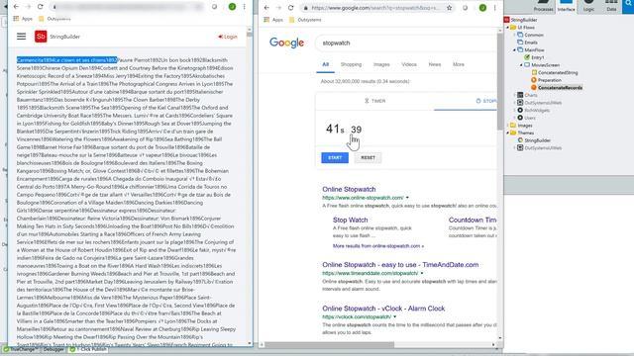Collapse the MainFlow node
This screenshot has height=356, width=634.
tap(515, 50)
